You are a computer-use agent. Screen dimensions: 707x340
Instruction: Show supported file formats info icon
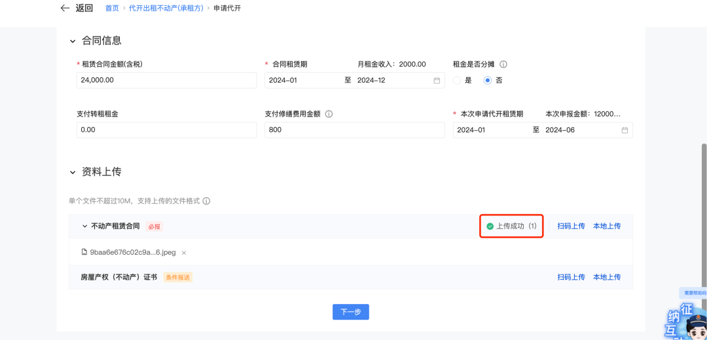(206, 201)
